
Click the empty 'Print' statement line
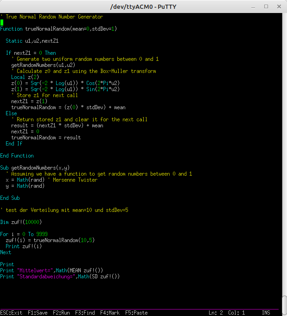[7, 264]
